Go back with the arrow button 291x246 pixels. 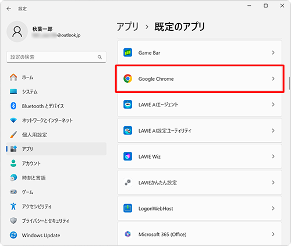click(x=9, y=9)
